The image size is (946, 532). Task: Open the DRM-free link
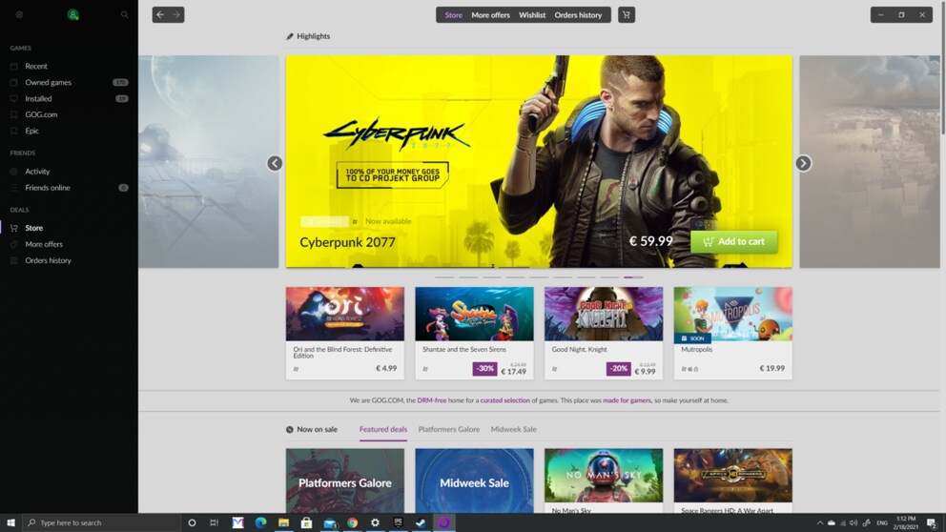pyautogui.click(x=431, y=400)
